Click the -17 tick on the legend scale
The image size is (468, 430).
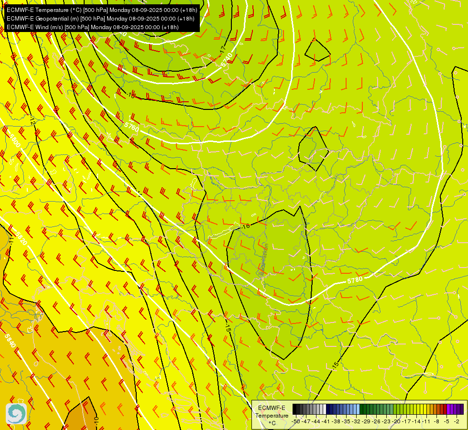[407, 421]
